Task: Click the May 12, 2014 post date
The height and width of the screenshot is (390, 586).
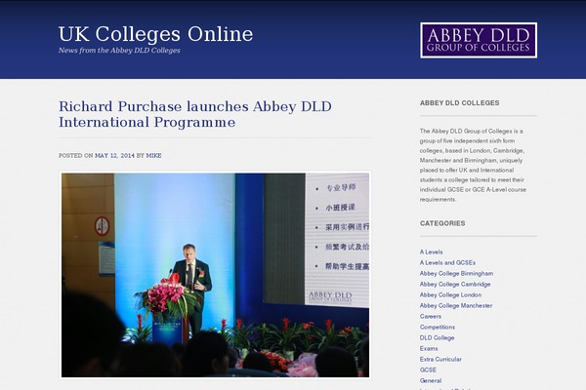Action: (114, 156)
